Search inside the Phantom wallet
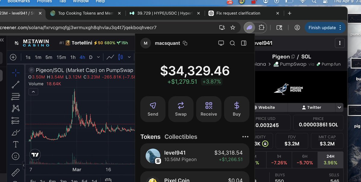The height and width of the screenshot is (182, 361). (232, 43)
